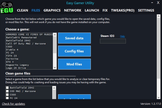The width and height of the screenshot is (162, 108).
Task: Switch to the FIX tab
Action: [x=105, y=10]
